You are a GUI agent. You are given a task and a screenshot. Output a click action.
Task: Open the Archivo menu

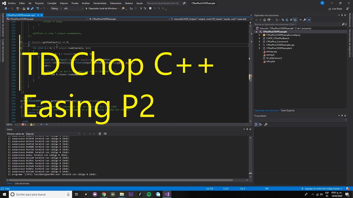click(x=12, y=3)
